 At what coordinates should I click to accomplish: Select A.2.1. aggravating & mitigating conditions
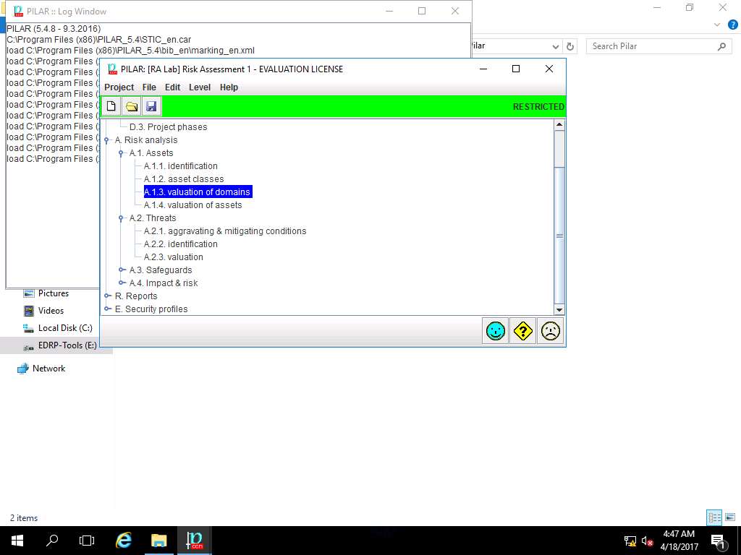click(225, 231)
